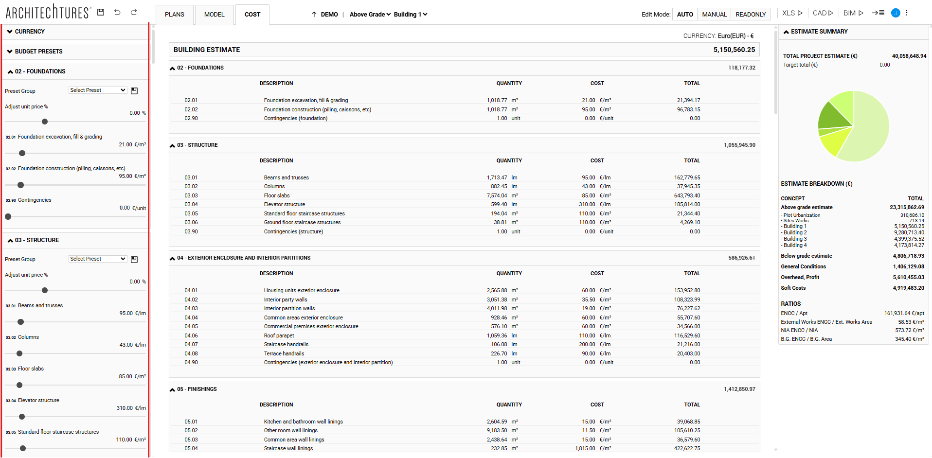Click the Redo icon

[x=133, y=12]
